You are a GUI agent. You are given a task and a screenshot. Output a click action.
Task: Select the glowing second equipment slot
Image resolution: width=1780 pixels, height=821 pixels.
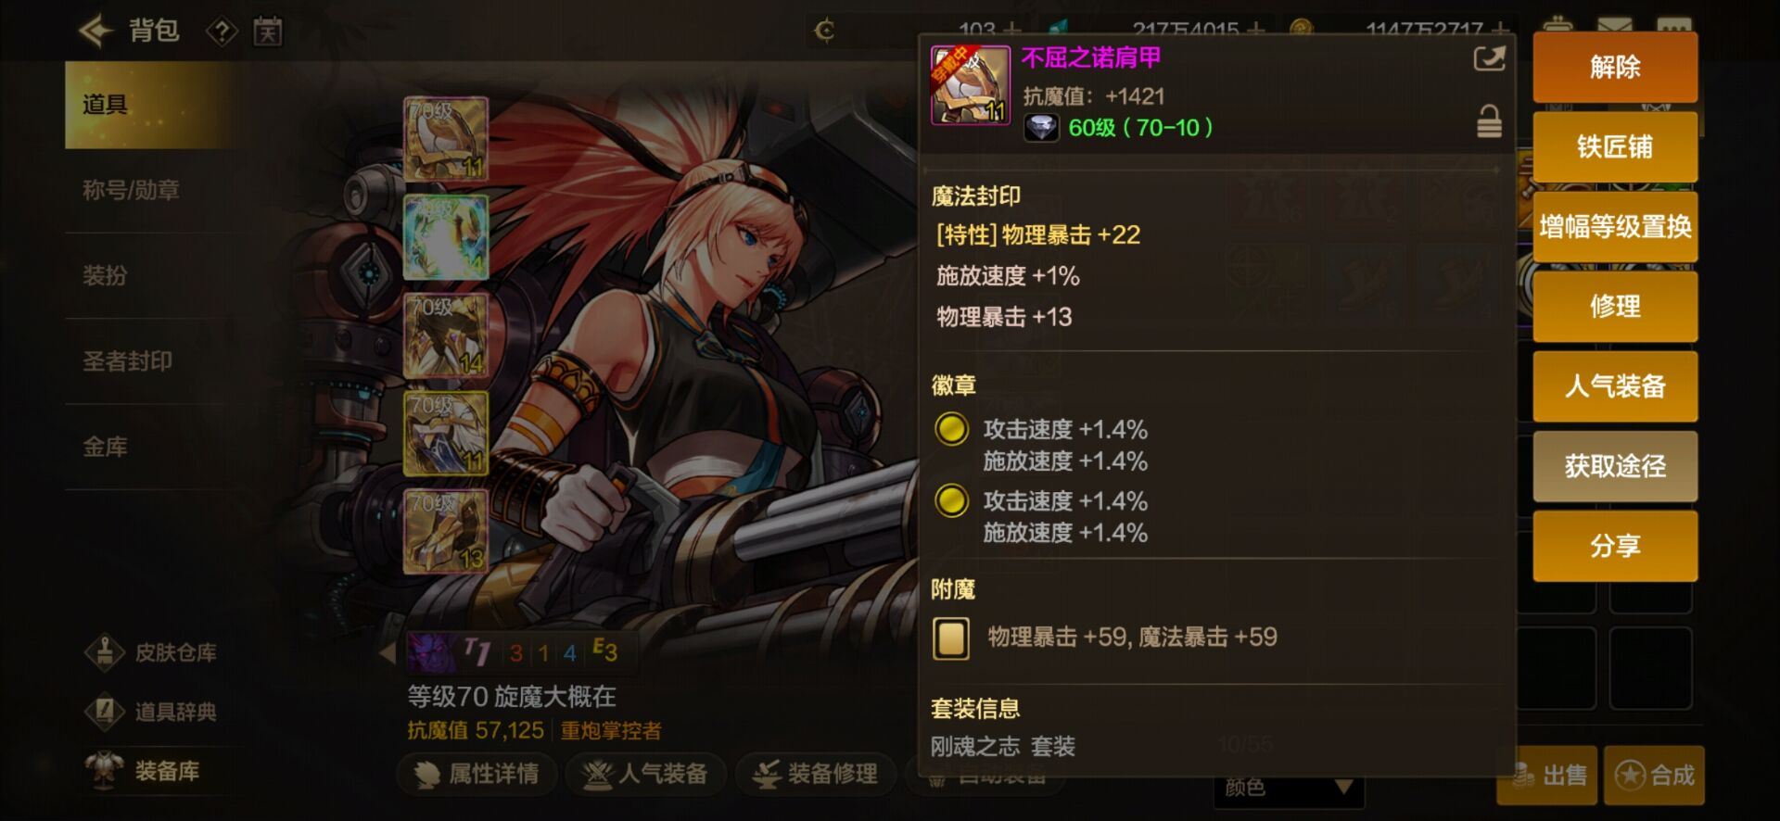click(x=446, y=237)
